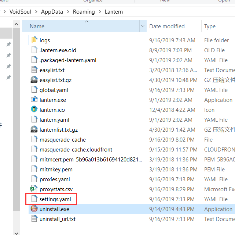235x235 pixels.
Task: Expand breadcrumb chevron after AppData
Action: [x=68, y=11]
